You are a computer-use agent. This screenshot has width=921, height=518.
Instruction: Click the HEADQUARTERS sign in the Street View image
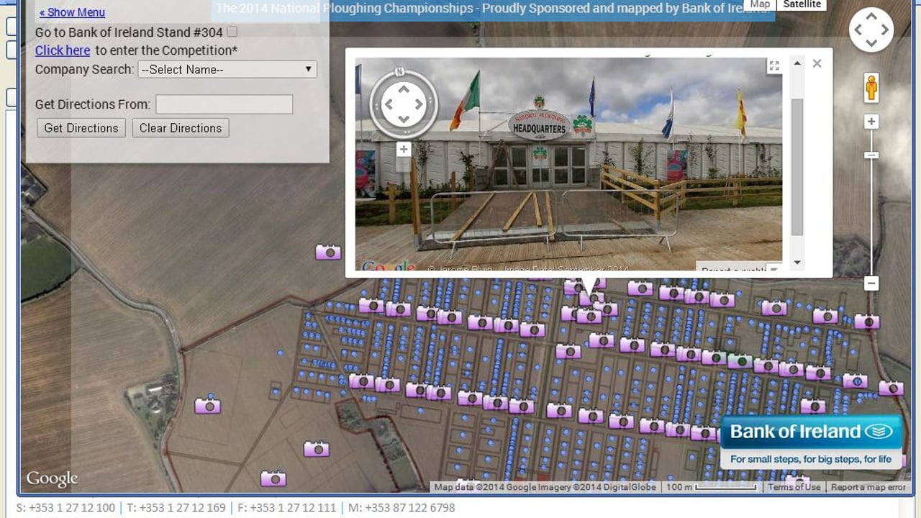[x=540, y=126]
